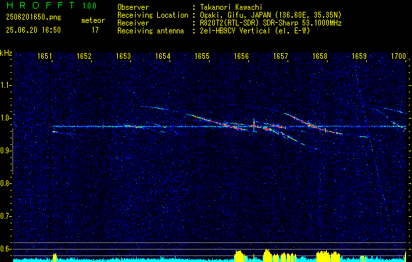Click the gray vertical range bar near 0.9 kHz
Screen dimensions: 412x262
click(12, 151)
